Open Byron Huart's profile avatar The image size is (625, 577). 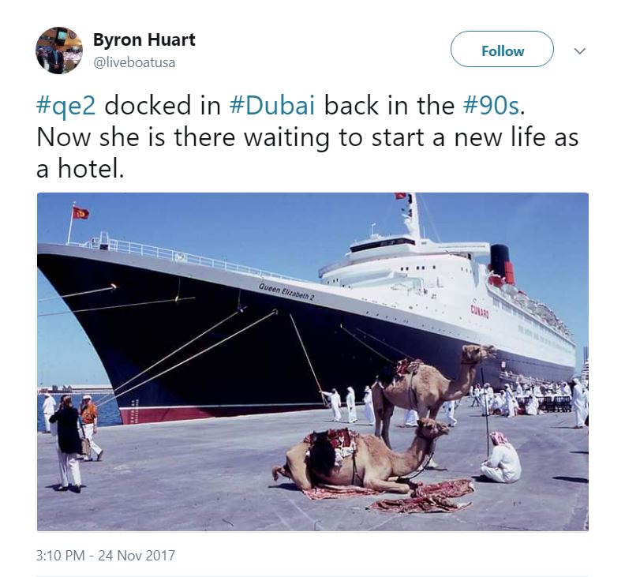point(59,51)
